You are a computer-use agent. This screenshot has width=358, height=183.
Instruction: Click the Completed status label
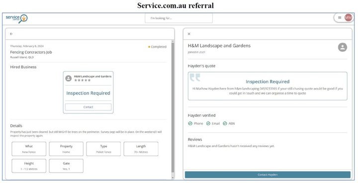(157, 47)
